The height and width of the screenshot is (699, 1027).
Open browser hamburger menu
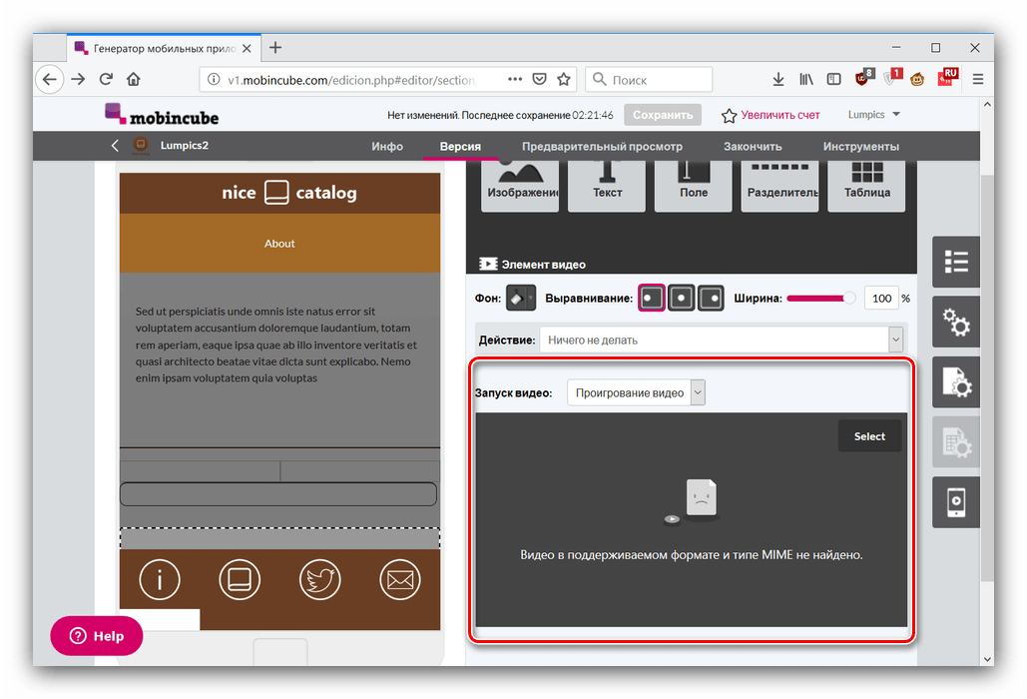978,79
